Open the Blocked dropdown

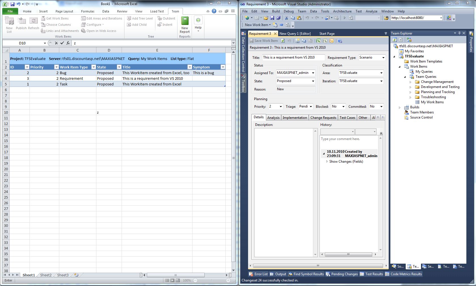click(343, 107)
